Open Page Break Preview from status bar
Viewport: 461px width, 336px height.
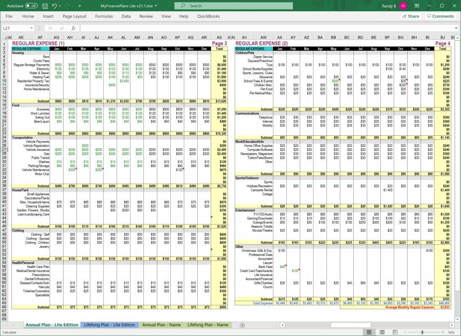[395, 332]
